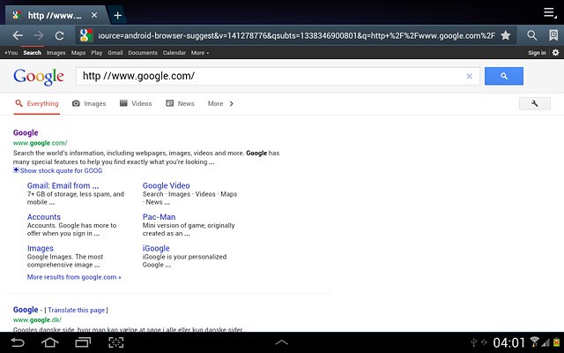Open the bookmarks and history icon
564x353 pixels.
[x=553, y=35]
